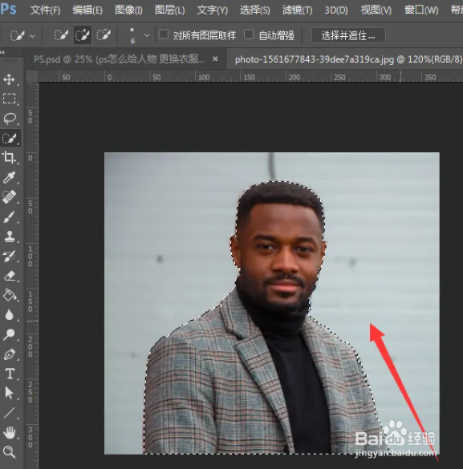Click Subtract from Selection mode icon
Image resolution: width=463 pixels, height=469 pixels.
pyautogui.click(x=104, y=35)
